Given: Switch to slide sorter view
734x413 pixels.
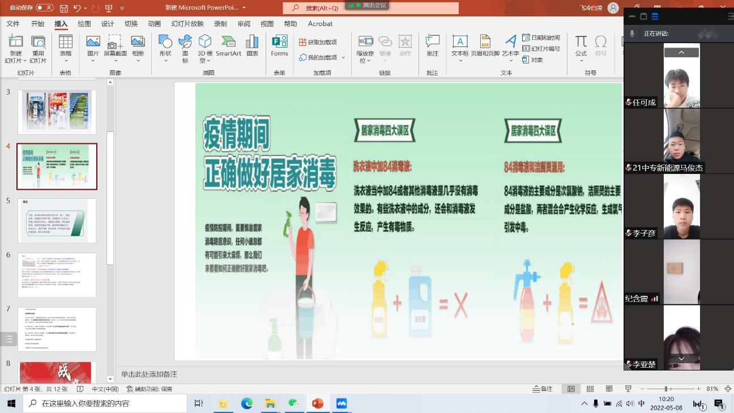Looking at the screenshot, I should (x=590, y=389).
